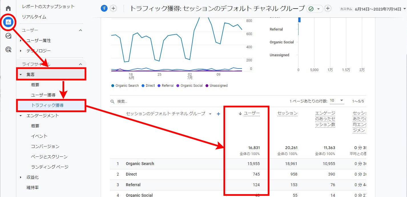
Task: Open 集客 概要 page
Action: 35,85
